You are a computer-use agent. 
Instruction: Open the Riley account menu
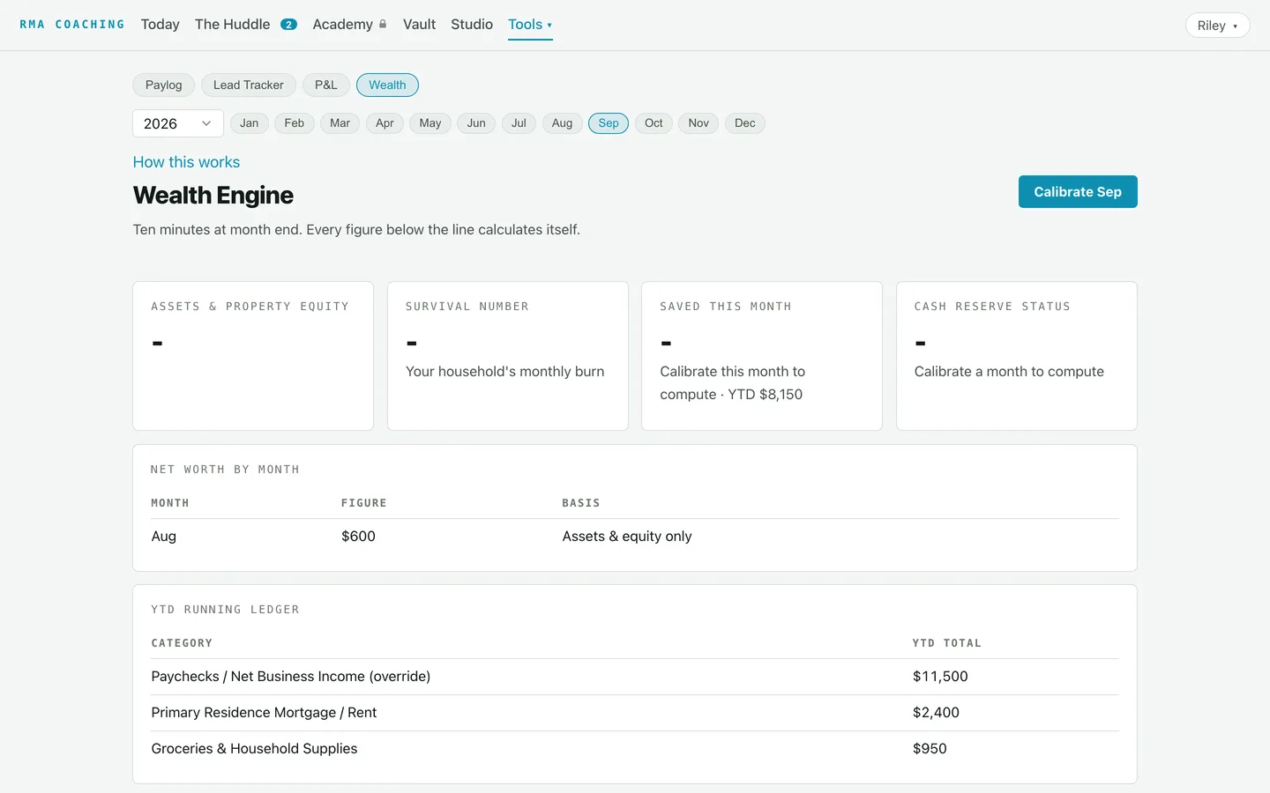pyautogui.click(x=1217, y=26)
